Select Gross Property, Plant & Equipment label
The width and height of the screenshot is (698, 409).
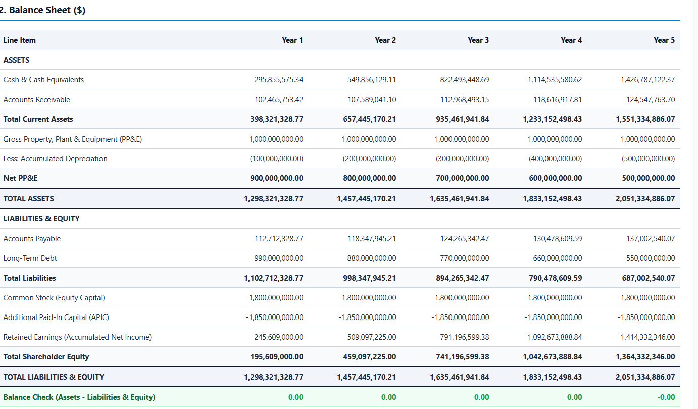click(73, 139)
